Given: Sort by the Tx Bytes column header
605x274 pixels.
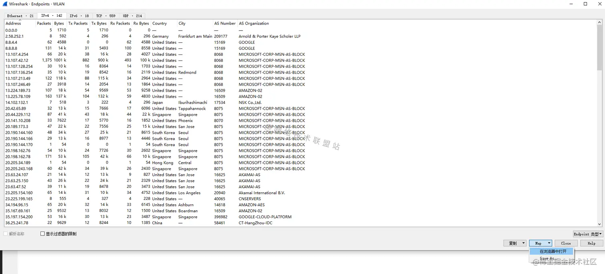Looking at the screenshot, I should [100, 23].
